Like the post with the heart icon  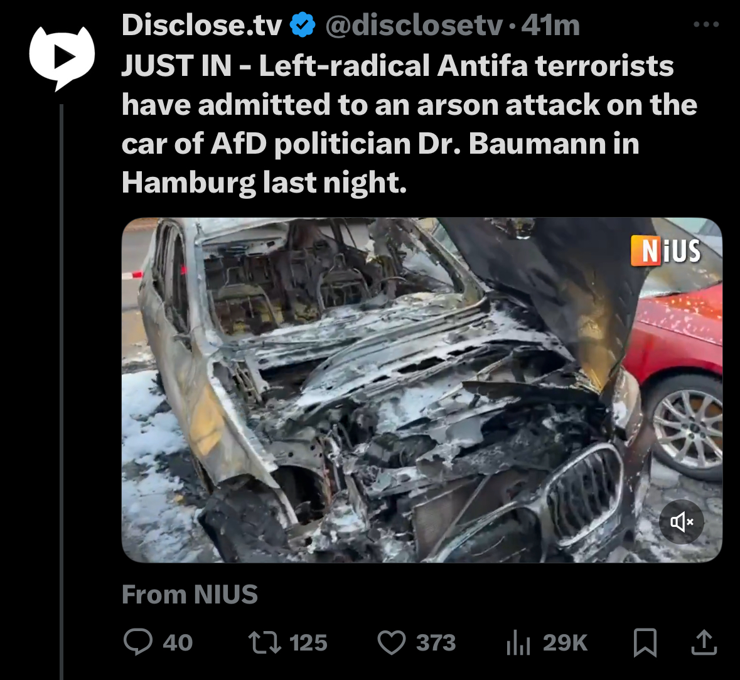tap(391, 643)
